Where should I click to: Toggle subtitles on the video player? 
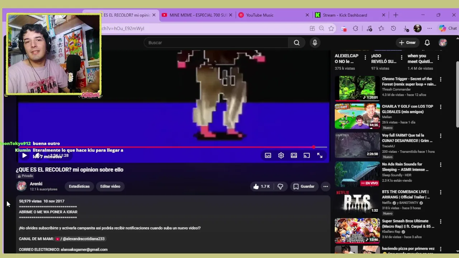(268, 156)
